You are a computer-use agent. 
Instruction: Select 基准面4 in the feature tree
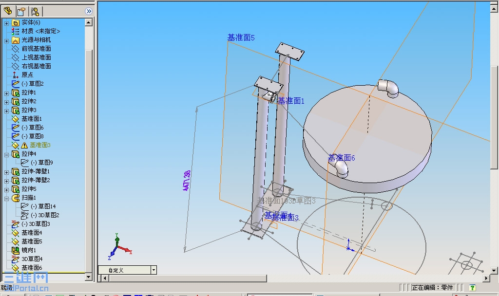[32, 233]
